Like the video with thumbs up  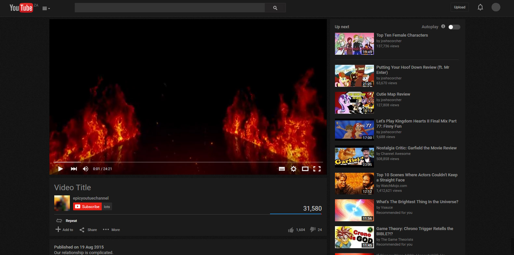[291, 230]
